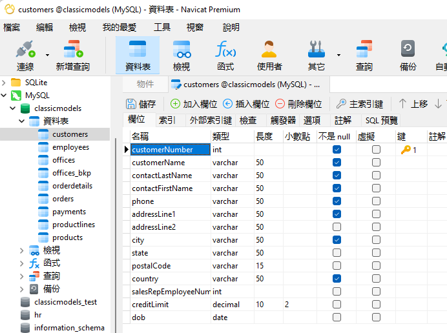Uncheck 不是 null for customerName
Screen dimensions: 447x333
(x=337, y=163)
